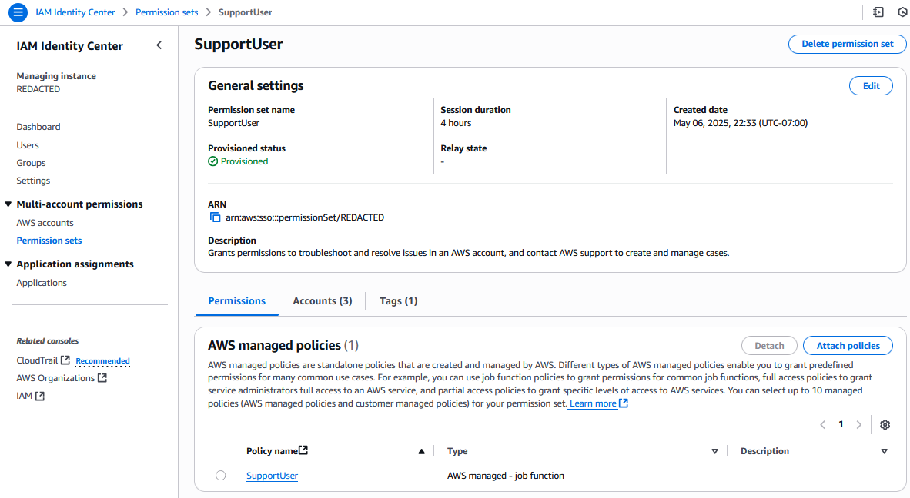Click the ARN value text

coord(305,217)
